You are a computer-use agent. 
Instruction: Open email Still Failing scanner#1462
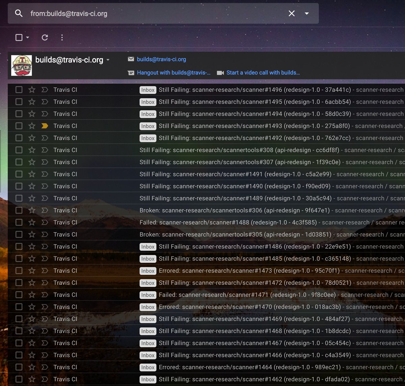206,379
